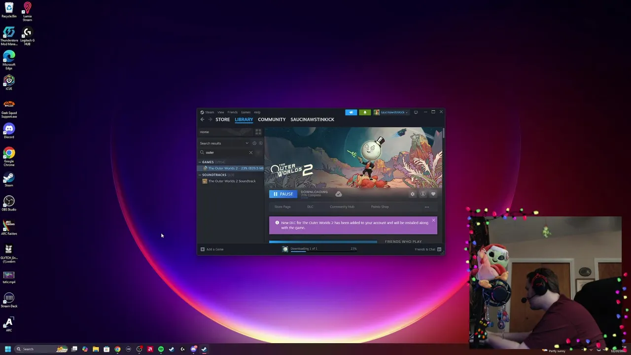631x355 pixels.
Task: Select The Outer Worlds 2 Soundtrack
Action: click(231, 181)
